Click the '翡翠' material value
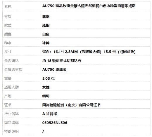The image size is (152, 137). click(x=46, y=16)
